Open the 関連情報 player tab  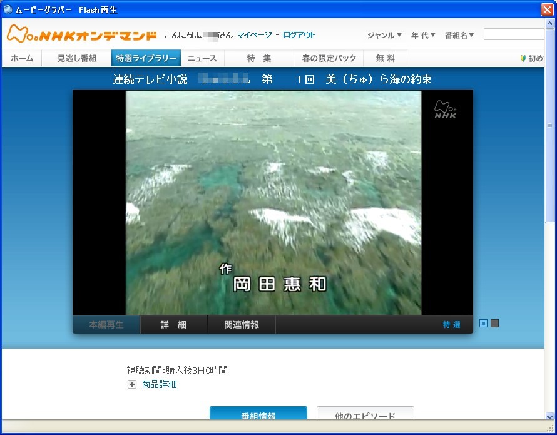tap(242, 324)
